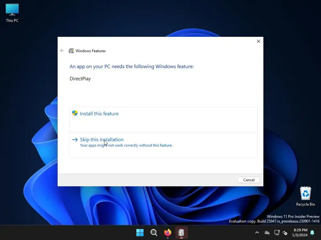Screen dimensions: 321x240
Task: Click the installer app in the taskbar
Action: (x=181, y=232)
